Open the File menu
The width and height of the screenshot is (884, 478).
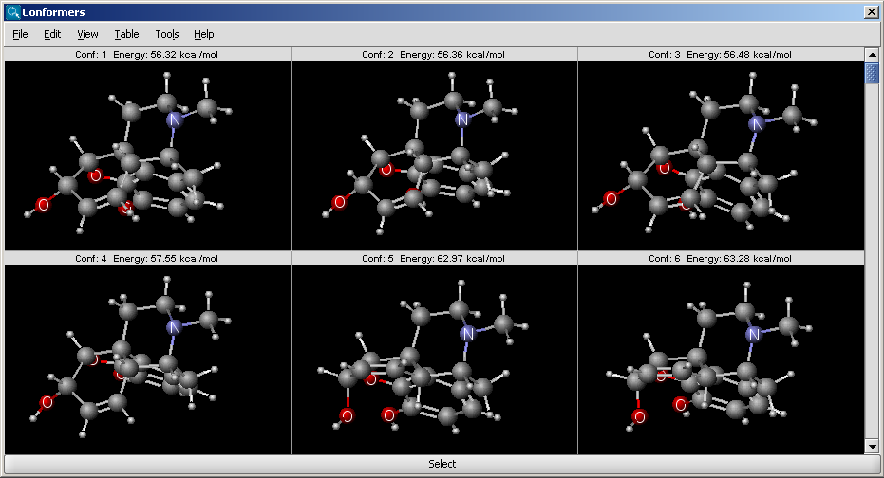20,34
